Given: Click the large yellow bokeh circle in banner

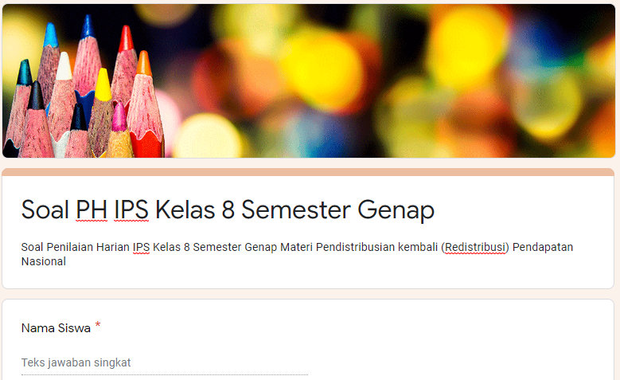Looking at the screenshot, I should pos(468,45).
